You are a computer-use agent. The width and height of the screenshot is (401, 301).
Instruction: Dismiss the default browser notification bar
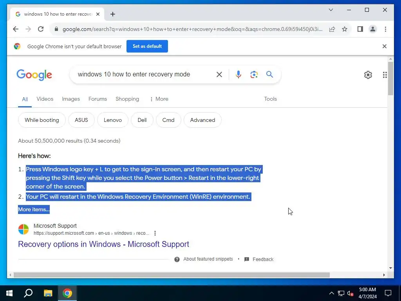point(385,46)
